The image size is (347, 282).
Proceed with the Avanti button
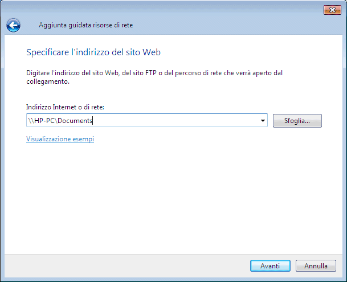tap(270, 265)
